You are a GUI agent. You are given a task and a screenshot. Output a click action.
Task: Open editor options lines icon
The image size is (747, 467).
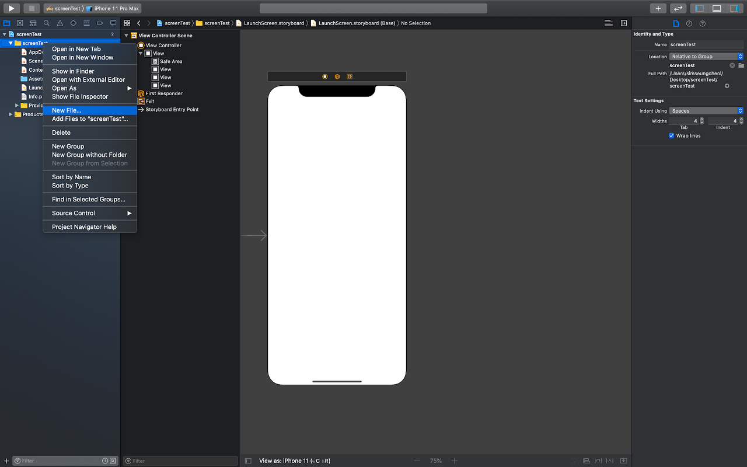click(x=609, y=23)
